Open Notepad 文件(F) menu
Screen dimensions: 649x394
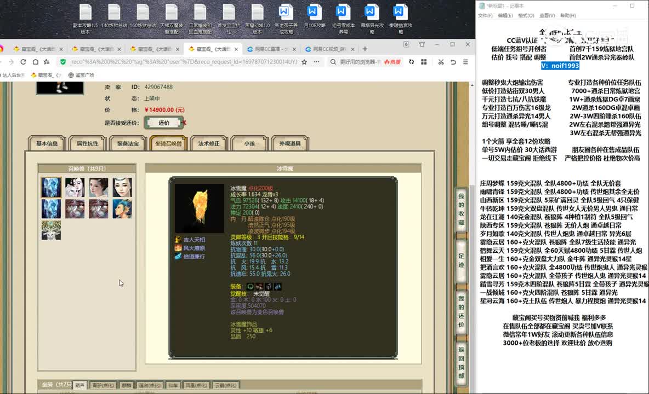(485, 15)
